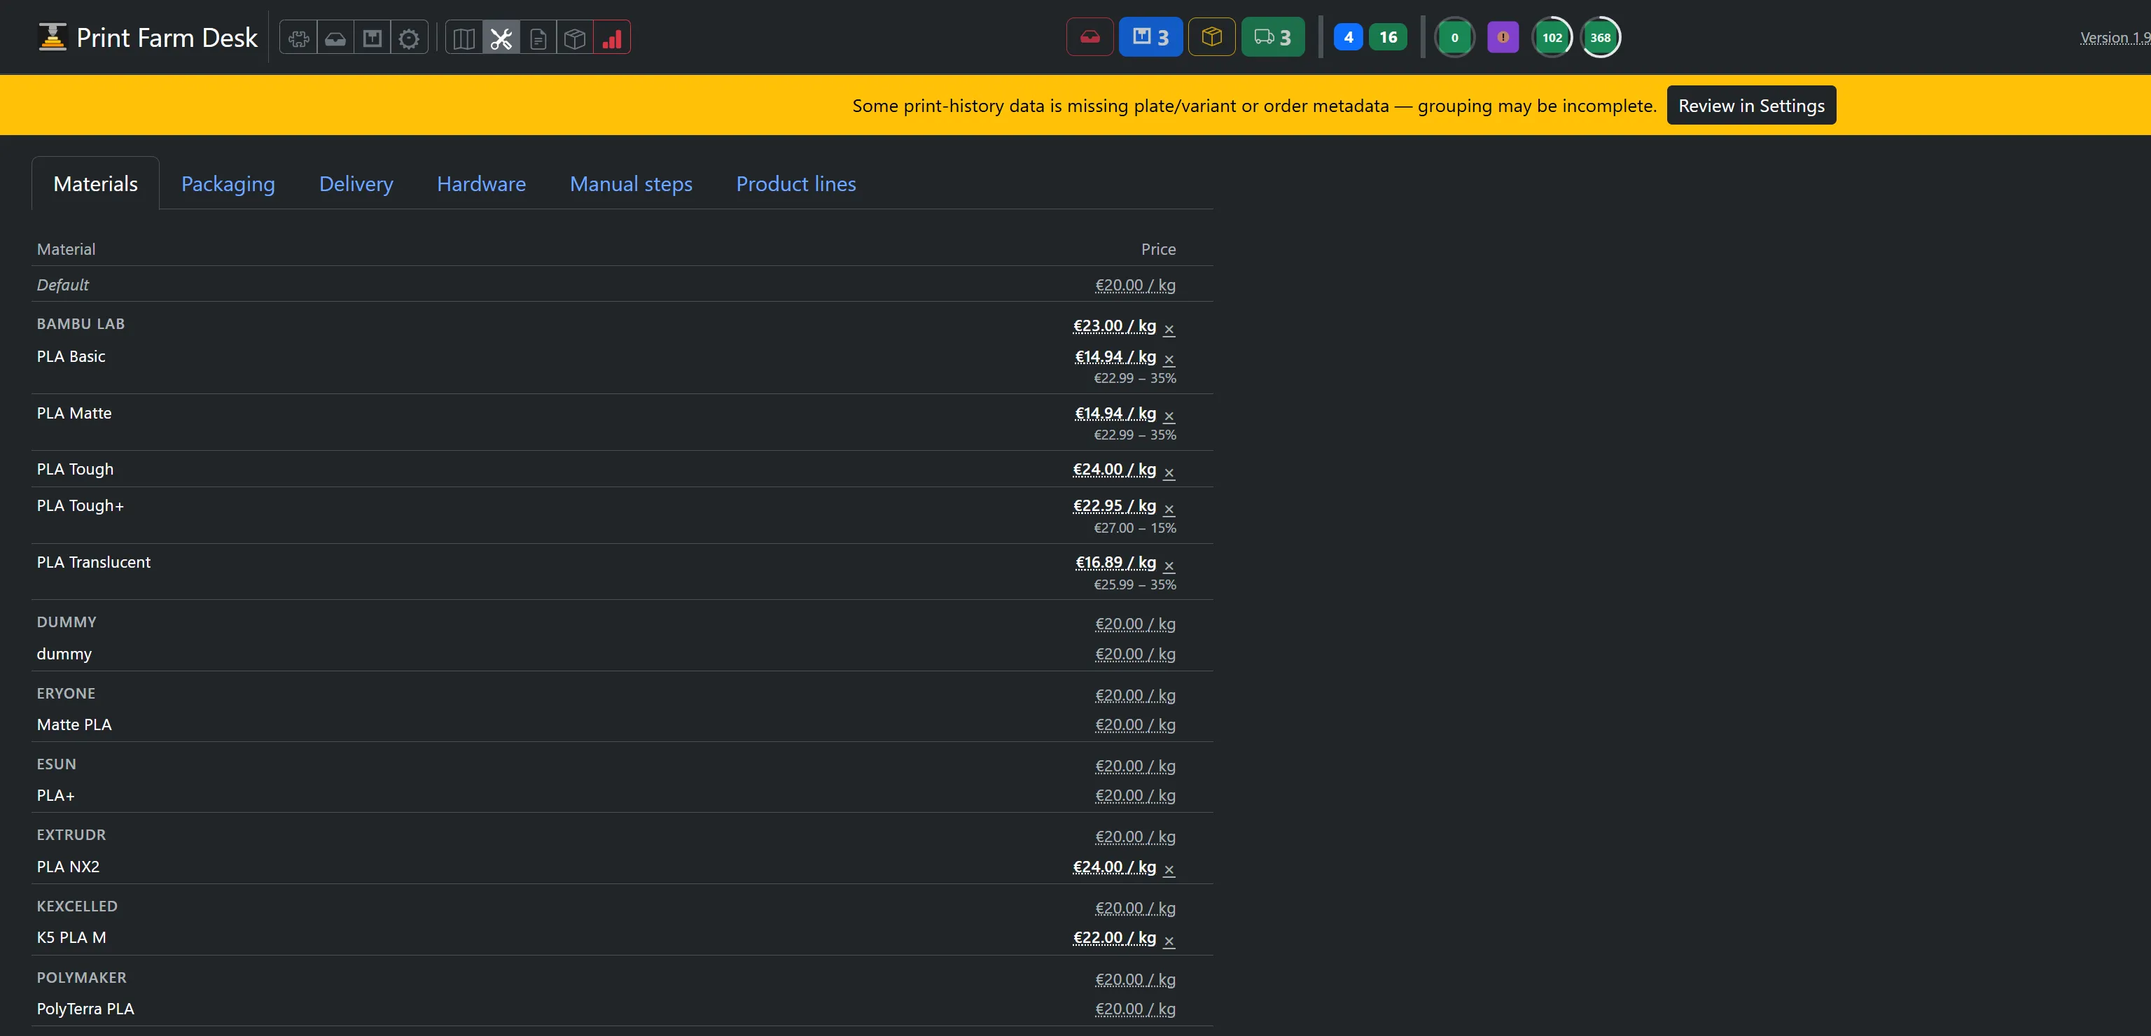Click the Review in Settings button
The image size is (2151, 1036).
click(1751, 105)
